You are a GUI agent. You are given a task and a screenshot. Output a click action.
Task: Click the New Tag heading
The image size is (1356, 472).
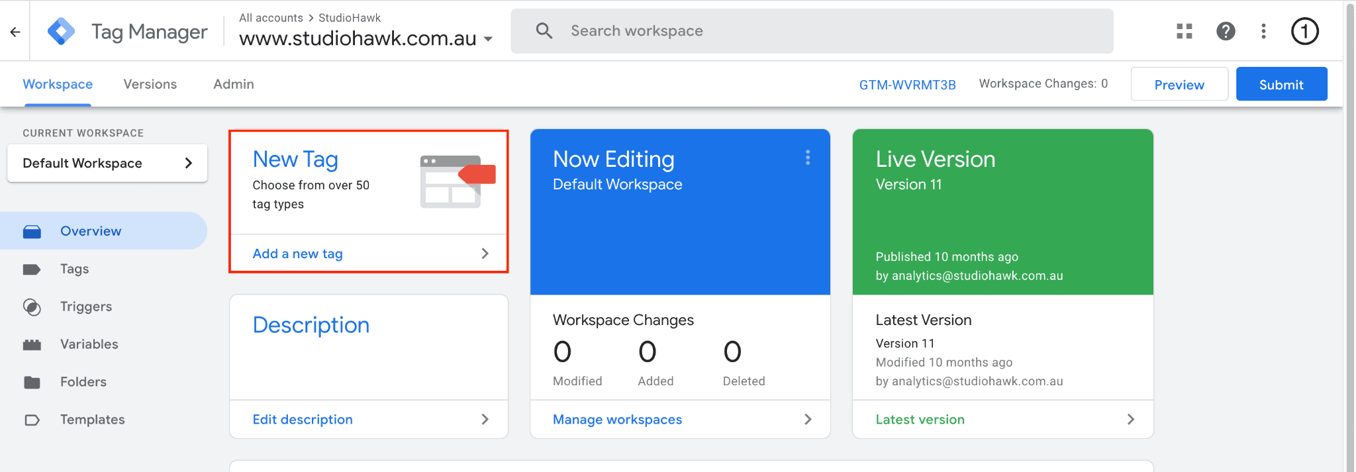click(x=295, y=160)
